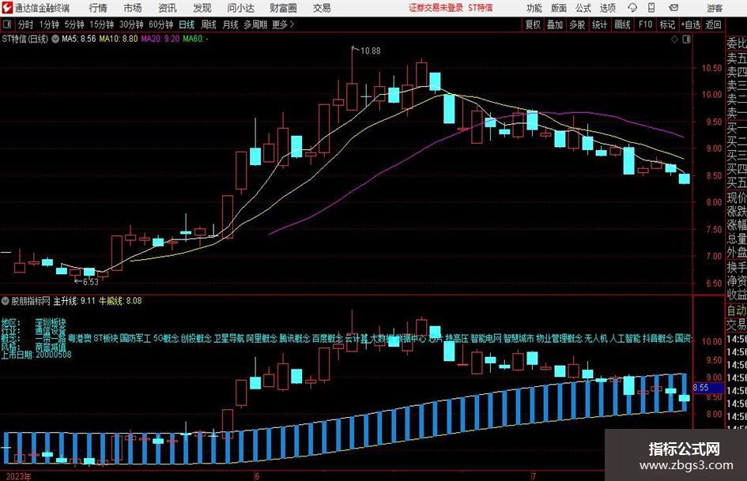Open the F10 company info button

[645, 24]
